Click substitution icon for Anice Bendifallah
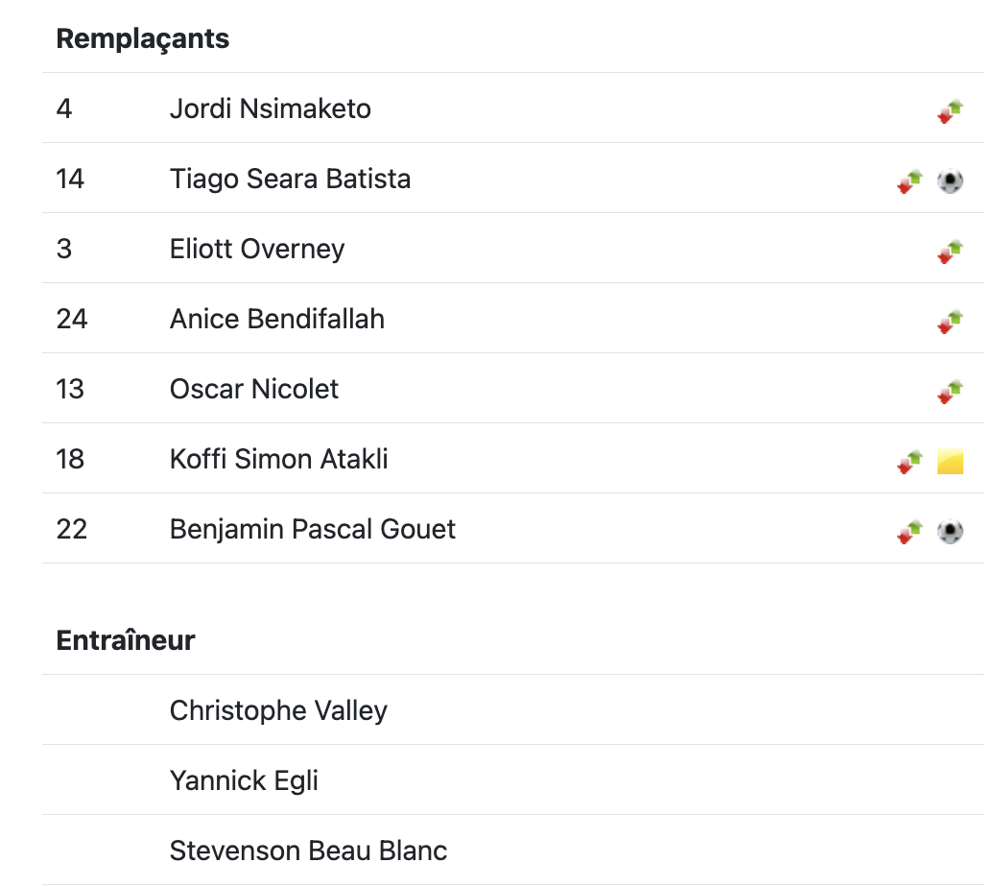This screenshot has width=996, height=887. (x=950, y=321)
